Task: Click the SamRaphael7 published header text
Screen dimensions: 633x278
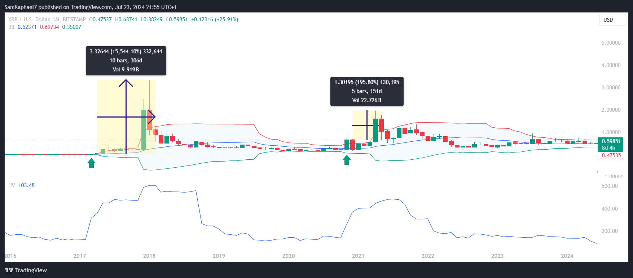Action: (x=91, y=7)
